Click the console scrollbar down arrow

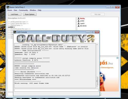tap(97, 87)
